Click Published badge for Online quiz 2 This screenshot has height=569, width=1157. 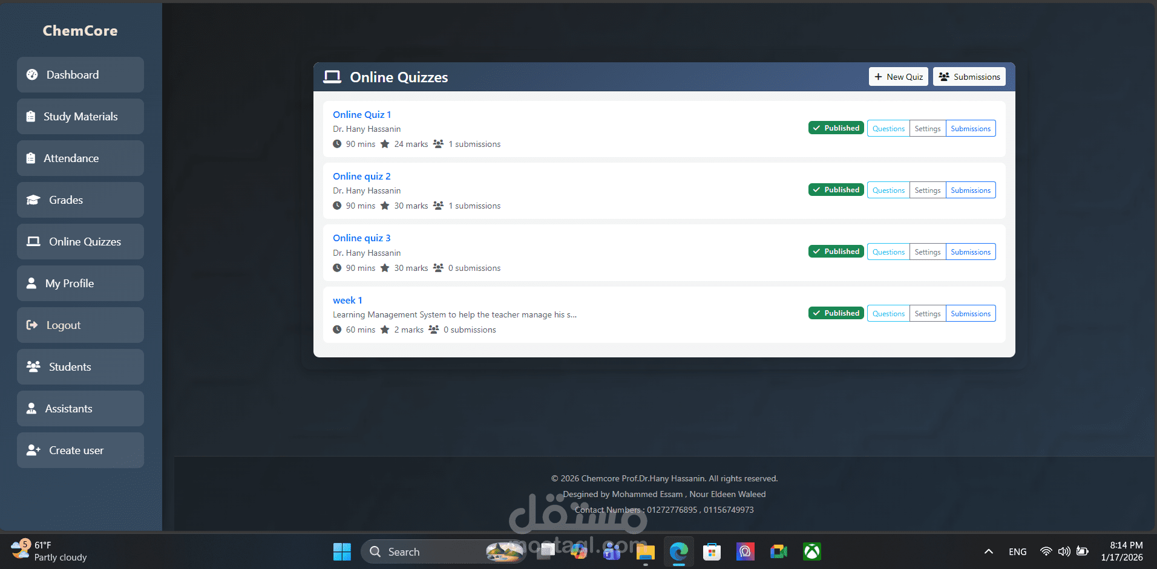[836, 190]
